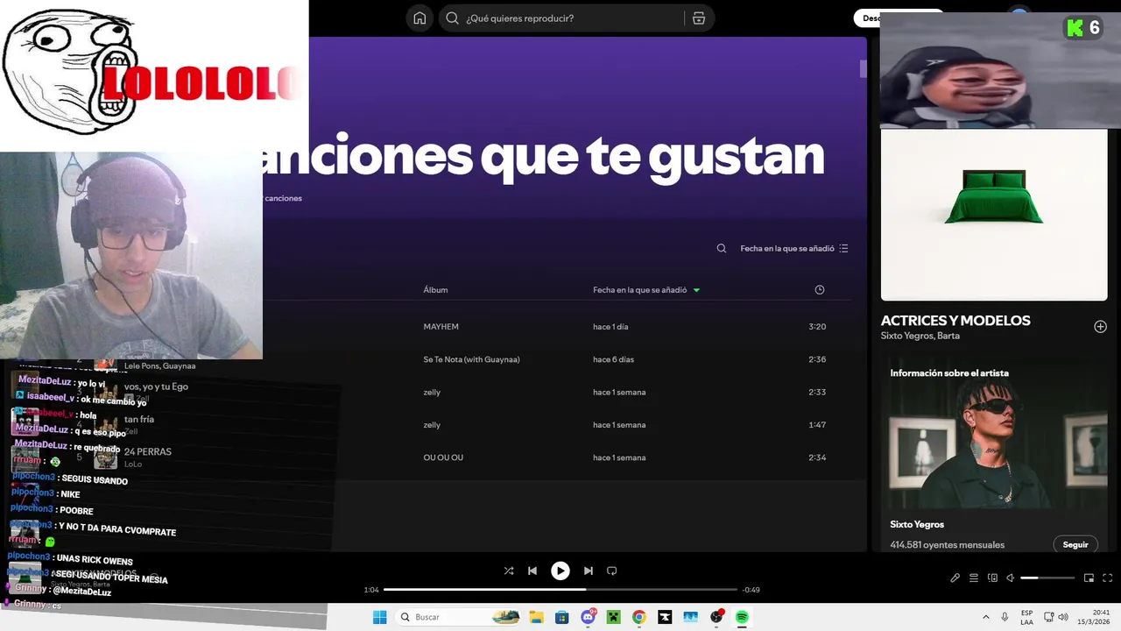Screen dimensions: 1121x631
Task: Open artists 'Sixto Yegros, Barta' under now playing title
Action: [920, 336]
